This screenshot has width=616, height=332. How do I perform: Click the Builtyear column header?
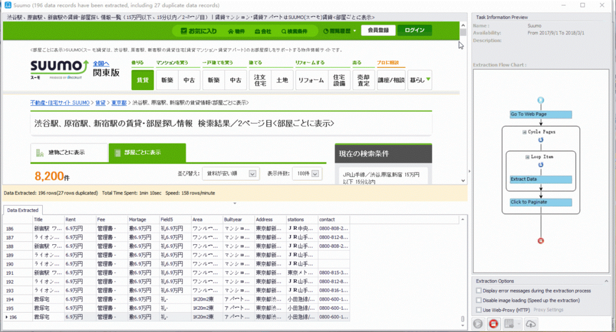(x=238, y=220)
